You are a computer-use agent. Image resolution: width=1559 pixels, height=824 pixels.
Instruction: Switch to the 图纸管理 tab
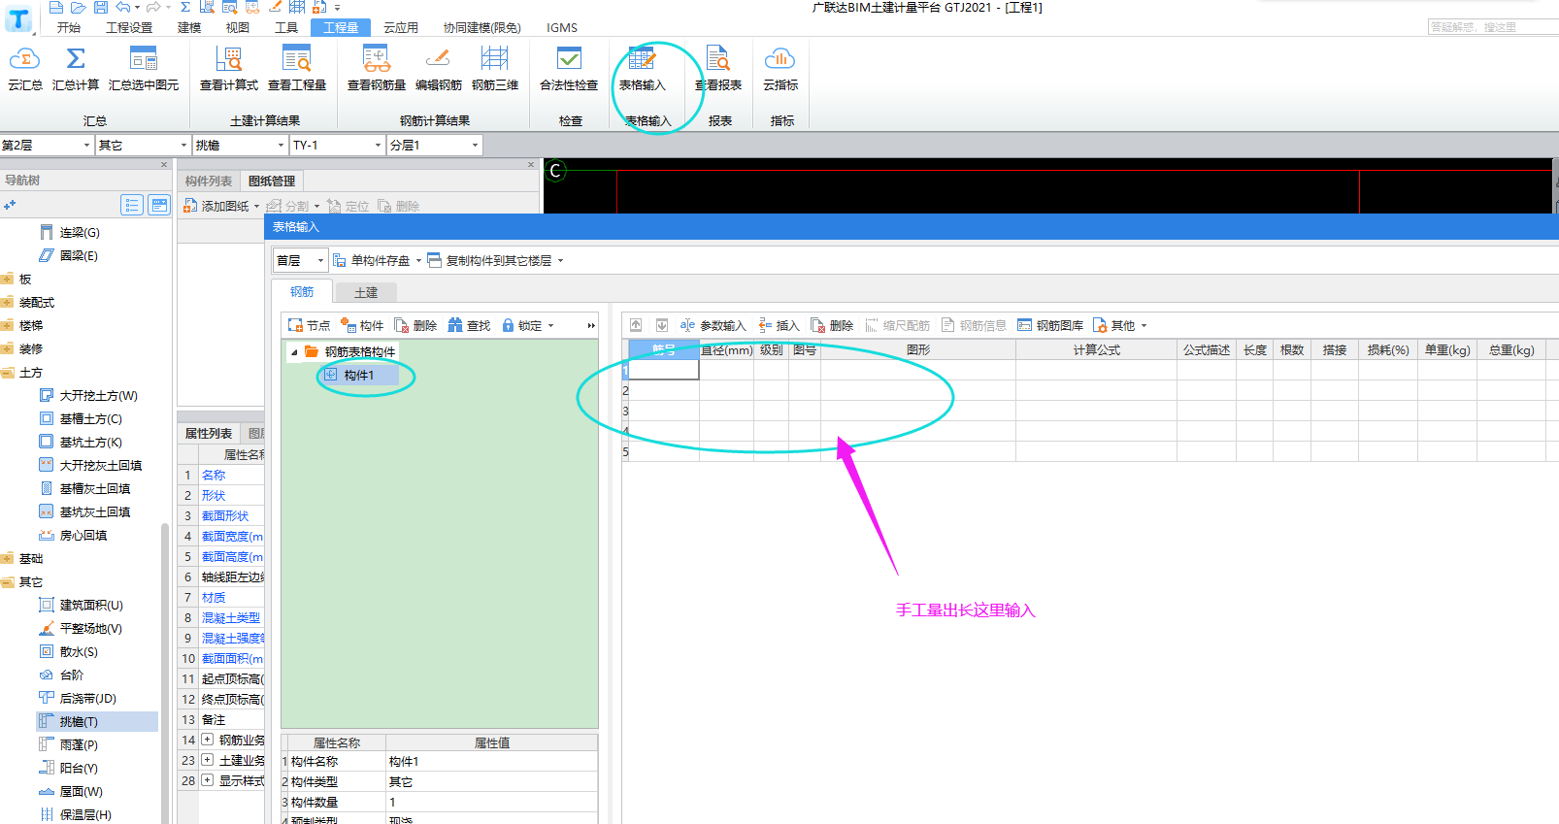(272, 181)
